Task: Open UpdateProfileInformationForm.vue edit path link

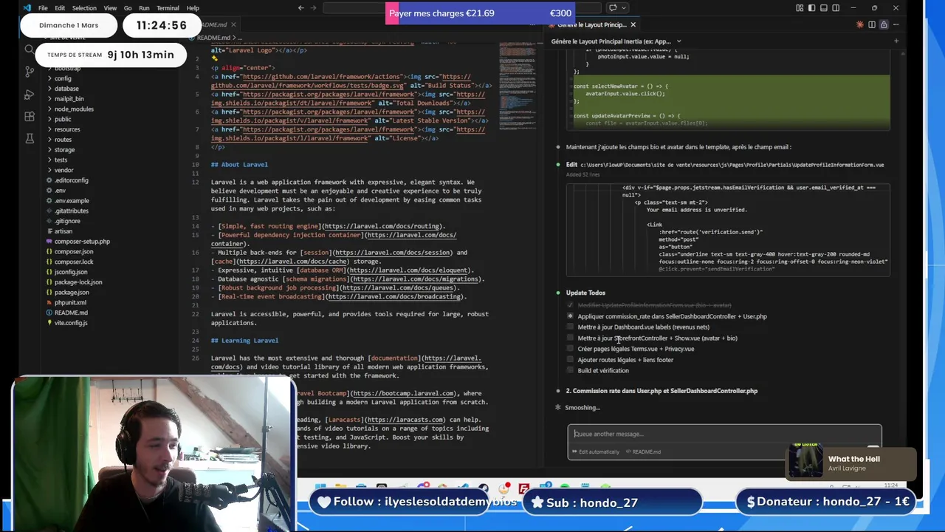Action: click(732, 165)
